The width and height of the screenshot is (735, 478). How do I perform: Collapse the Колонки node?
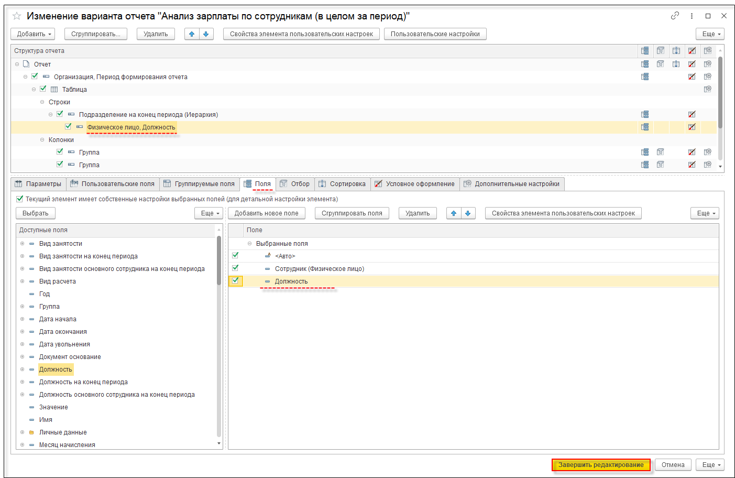tap(42, 139)
